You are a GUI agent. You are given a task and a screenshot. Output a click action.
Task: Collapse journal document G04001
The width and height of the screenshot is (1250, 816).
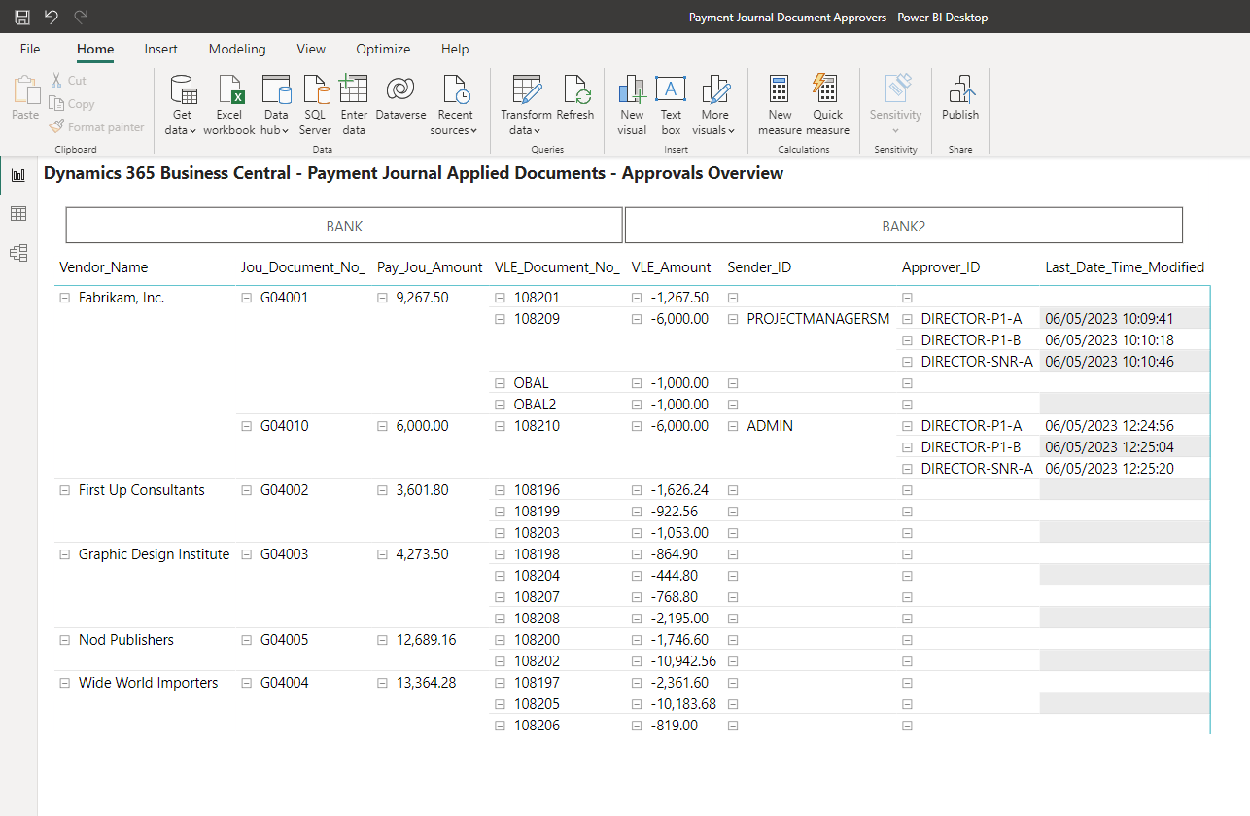click(x=247, y=298)
